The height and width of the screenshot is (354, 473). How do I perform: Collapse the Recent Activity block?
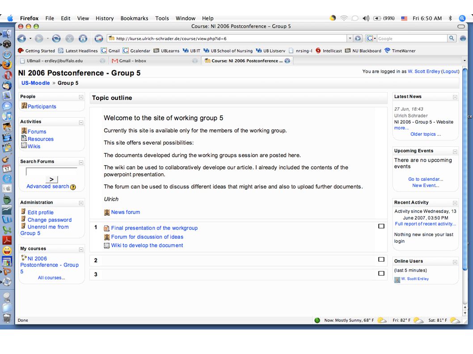click(455, 203)
